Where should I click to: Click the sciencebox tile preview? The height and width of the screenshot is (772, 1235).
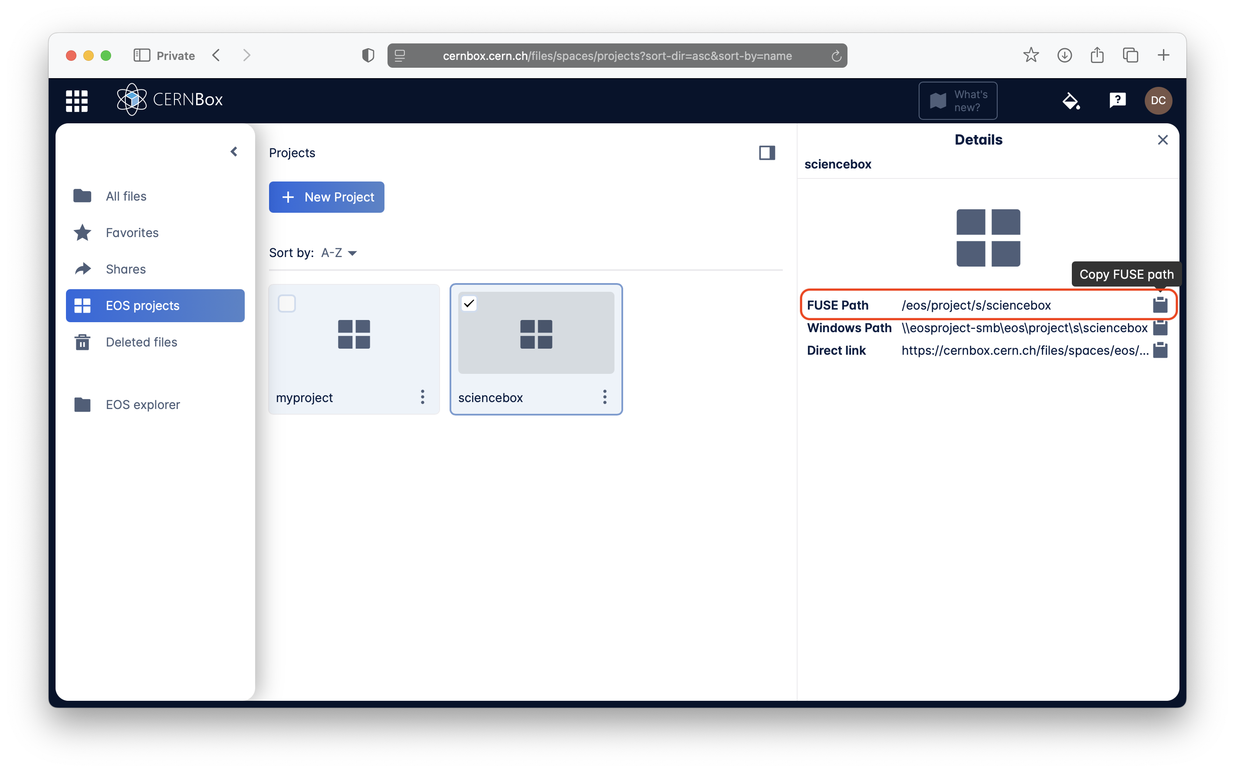pyautogui.click(x=536, y=333)
